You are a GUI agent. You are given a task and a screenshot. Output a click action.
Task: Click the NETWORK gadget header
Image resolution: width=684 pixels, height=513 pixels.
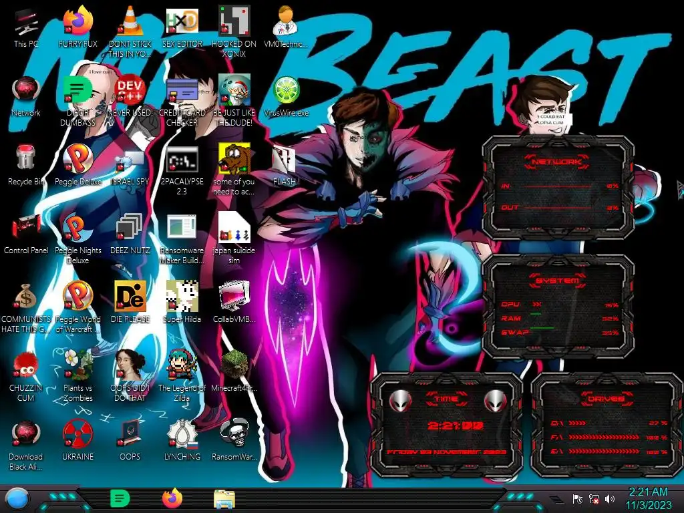556,162
